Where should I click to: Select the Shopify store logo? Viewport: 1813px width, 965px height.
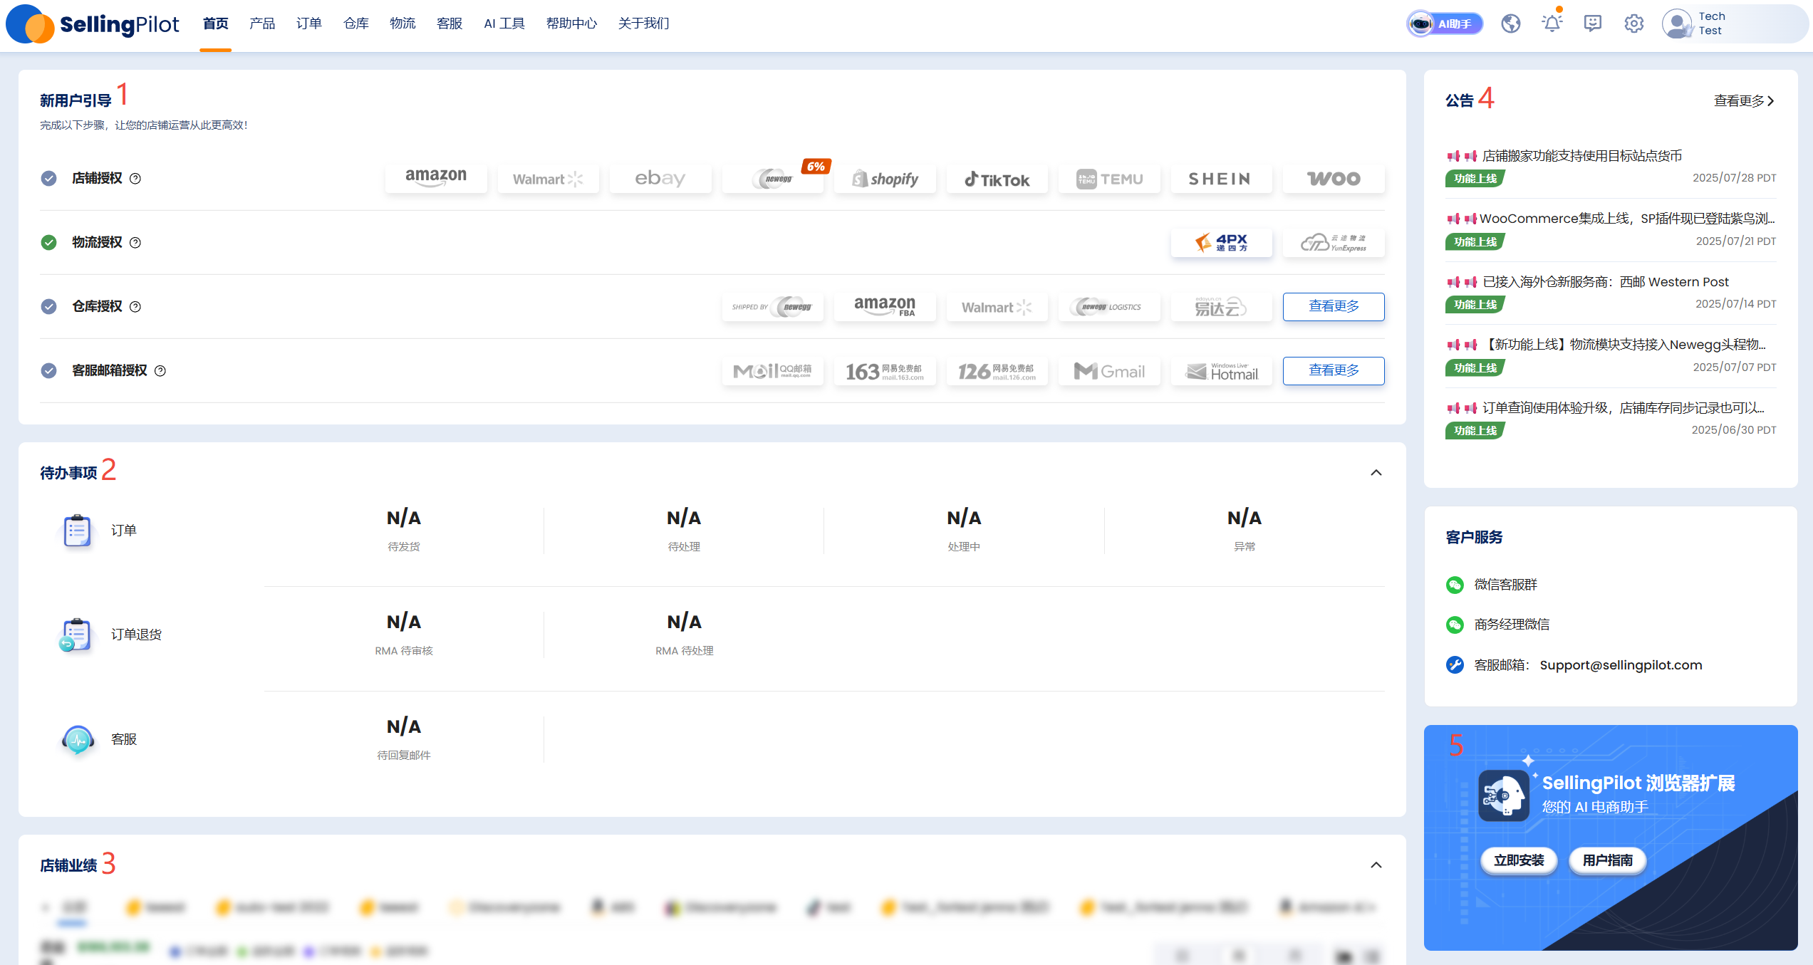[x=885, y=179]
